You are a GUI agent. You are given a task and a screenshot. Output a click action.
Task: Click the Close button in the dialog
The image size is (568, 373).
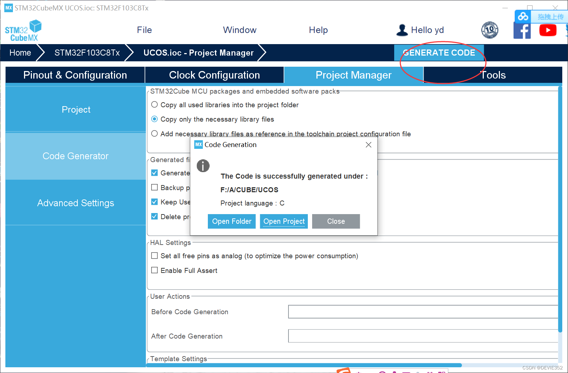point(336,221)
